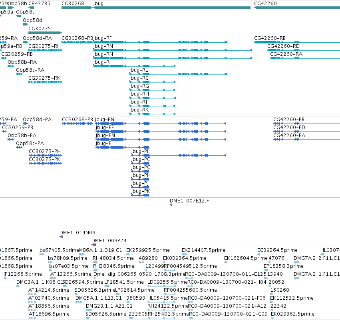This screenshot has width=340, height=320.
Task: Click the jbug-RK transcript label
Action: click(x=139, y=110)
